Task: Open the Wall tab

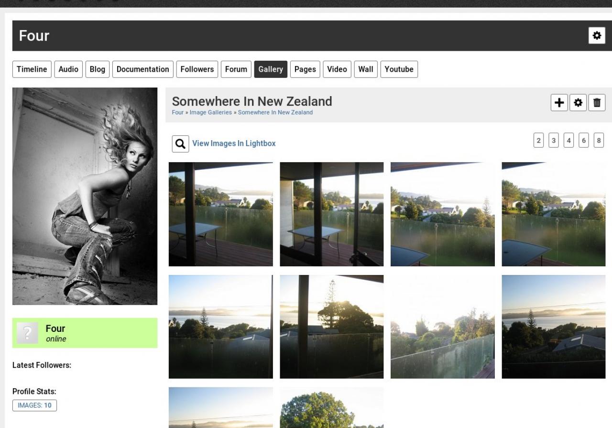Action: [x=366, y=69]
